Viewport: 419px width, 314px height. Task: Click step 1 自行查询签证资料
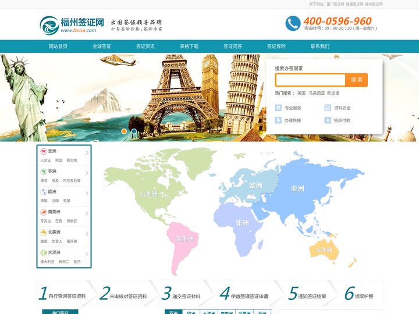pos(62,294)
